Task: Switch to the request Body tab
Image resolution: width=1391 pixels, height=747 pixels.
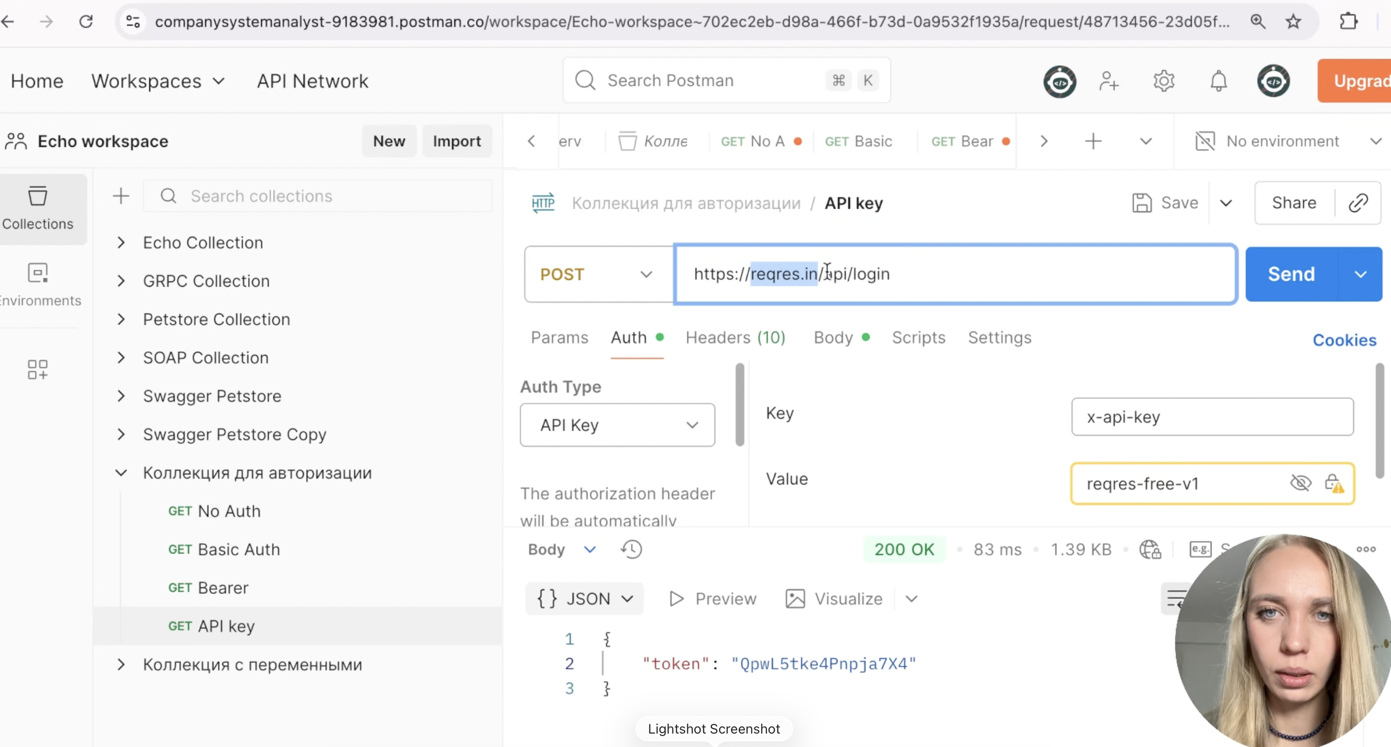Action: tap(841, 337)
